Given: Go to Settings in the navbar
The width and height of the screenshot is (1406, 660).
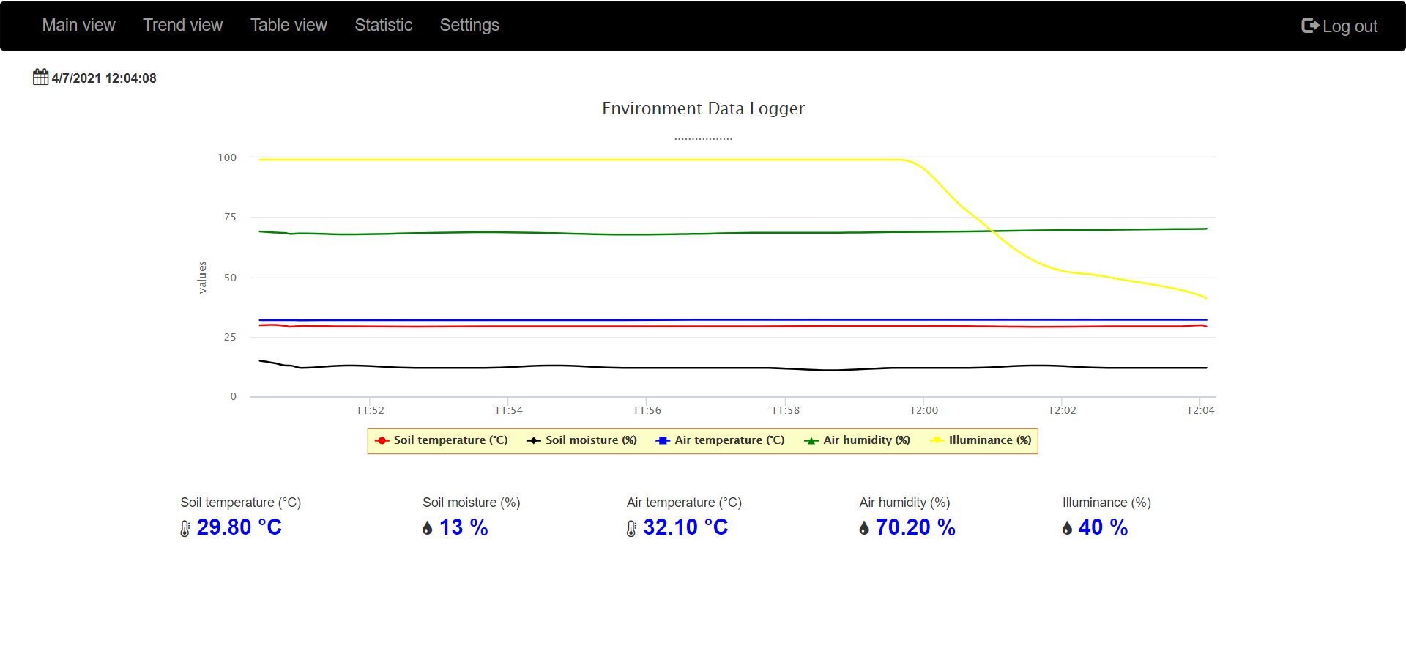Looking at the screenshot, I should coord(469,25).
